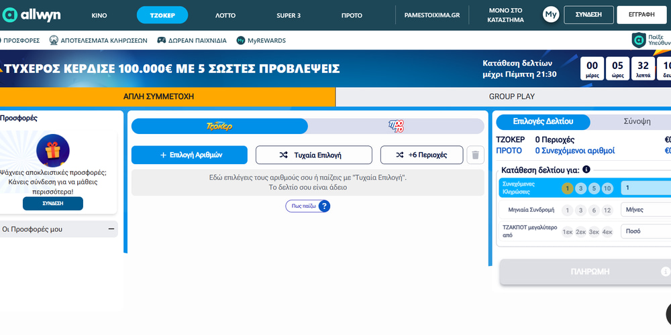The height and width of the screenshot is (335, 671).
Task: Open the Ποσό jackpot dropdown
Action: 646,231
